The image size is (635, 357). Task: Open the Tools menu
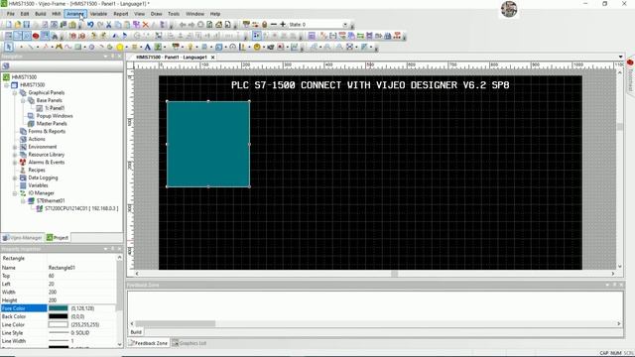point(174,14)
